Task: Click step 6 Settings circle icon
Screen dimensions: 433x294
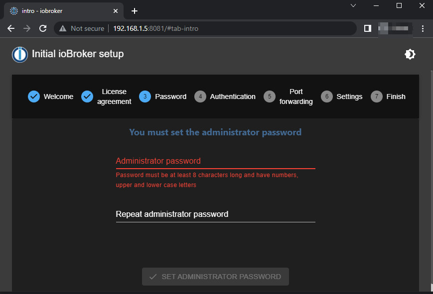Action: [327, 97]
